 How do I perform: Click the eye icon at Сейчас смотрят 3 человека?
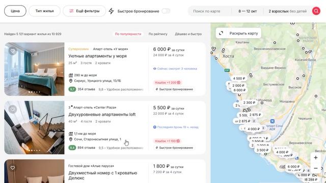(x=155, y=69)
